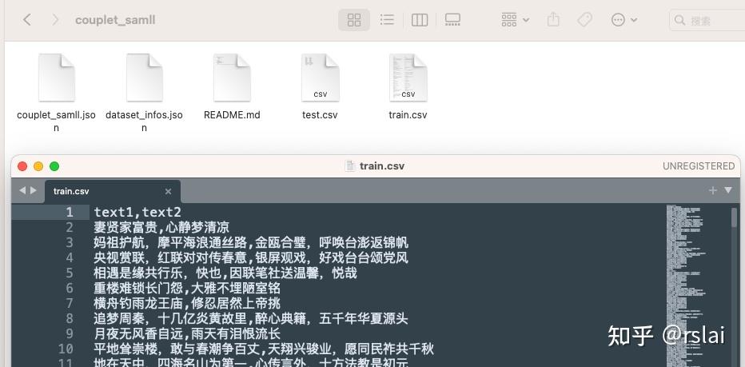745x367 pixels.
Task: Switch Finder to list view
Action: pos(387,20)
